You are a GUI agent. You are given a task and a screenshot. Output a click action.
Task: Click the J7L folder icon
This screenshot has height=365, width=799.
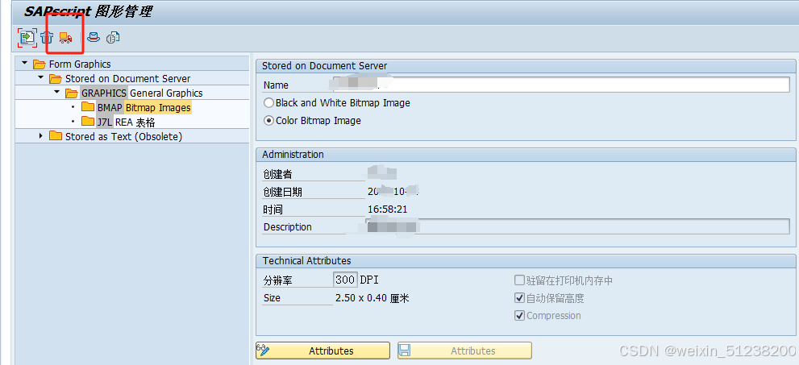(x=88, y=122)
